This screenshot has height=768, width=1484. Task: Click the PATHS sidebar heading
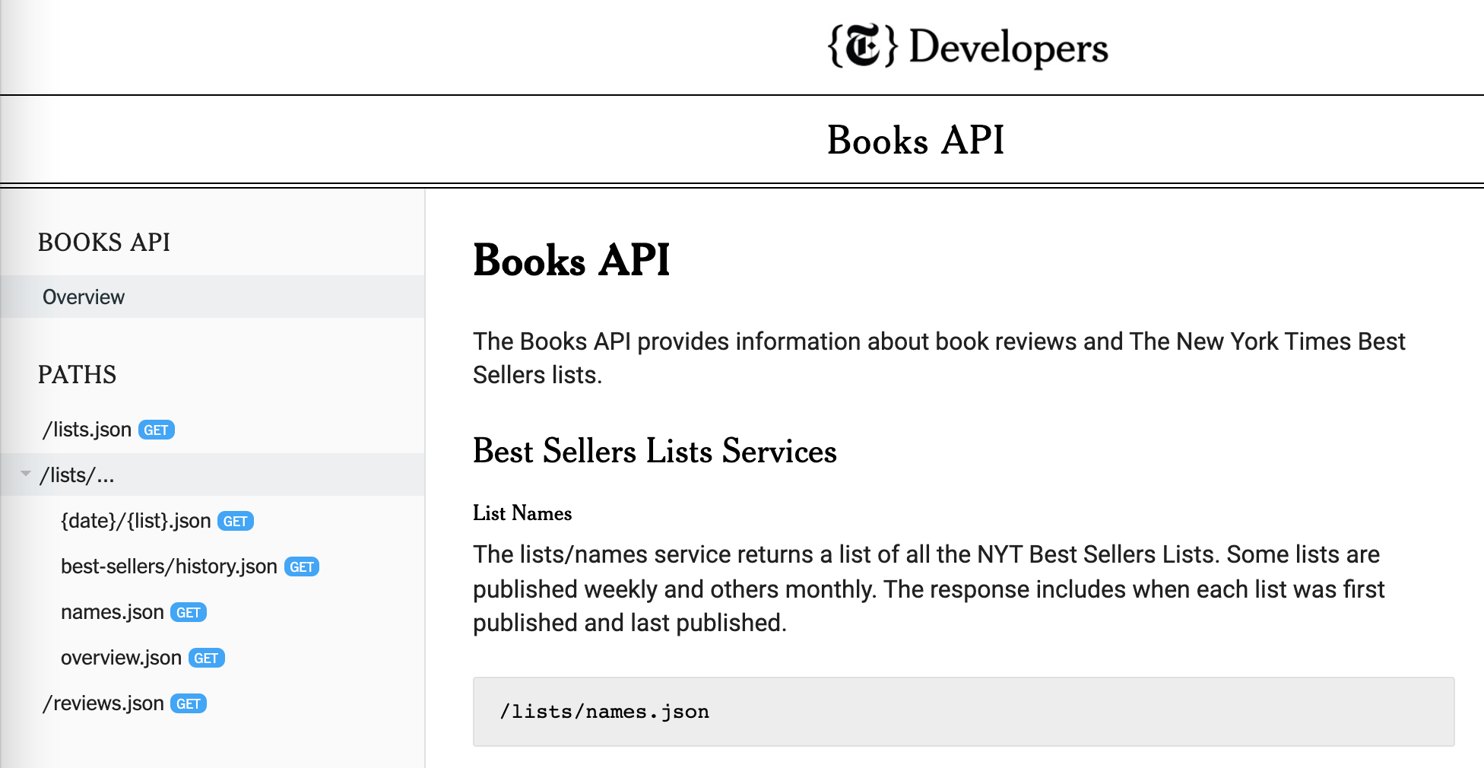tap(77, 374)
